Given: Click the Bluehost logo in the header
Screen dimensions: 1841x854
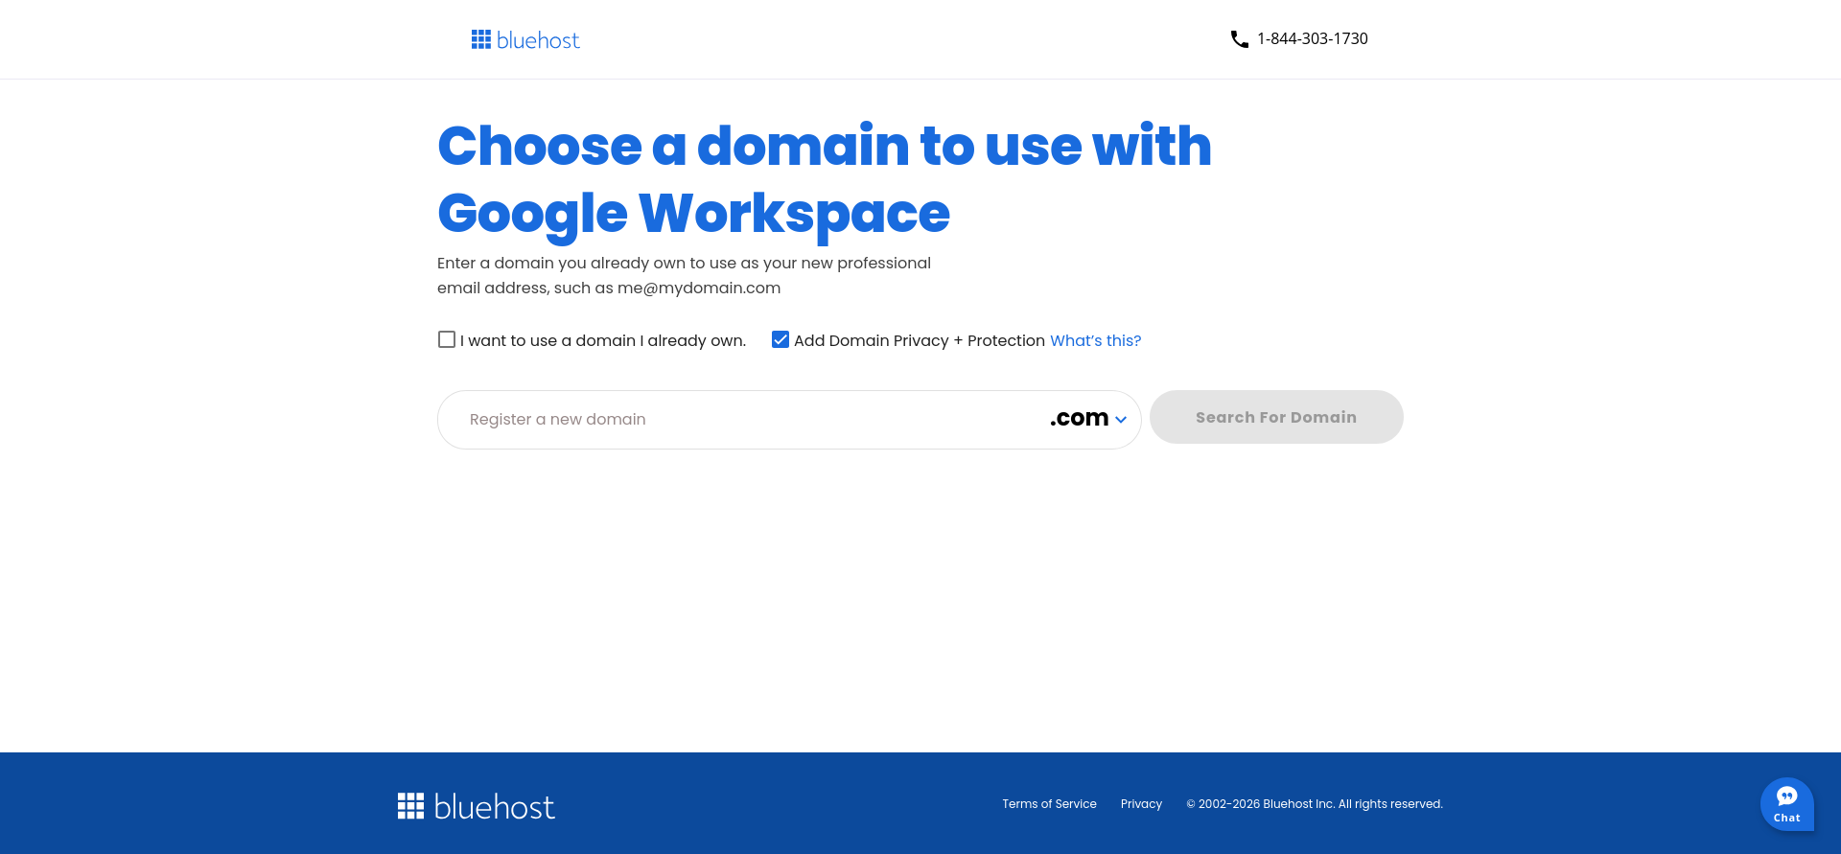Looking at the screenshot, I should tap(525, 39).
